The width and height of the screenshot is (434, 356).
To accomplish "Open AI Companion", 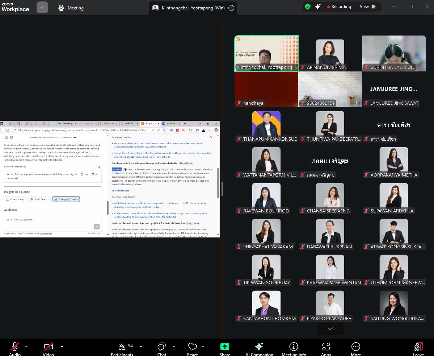I will (x=259, y=348).
